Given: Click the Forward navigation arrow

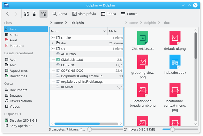Looking at the screenshot, I should [16, 14].
